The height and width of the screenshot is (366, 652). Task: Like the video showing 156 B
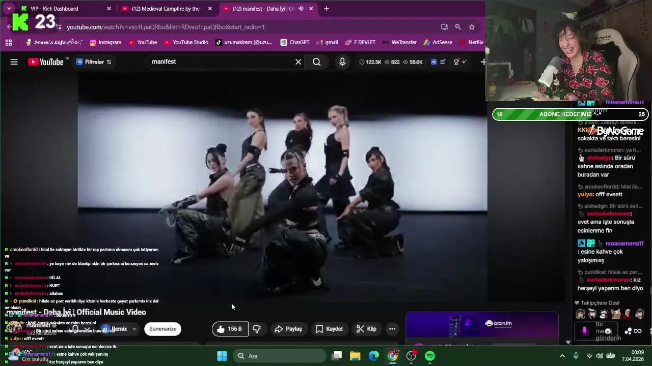pyautogui.click(x=230, y=329)
